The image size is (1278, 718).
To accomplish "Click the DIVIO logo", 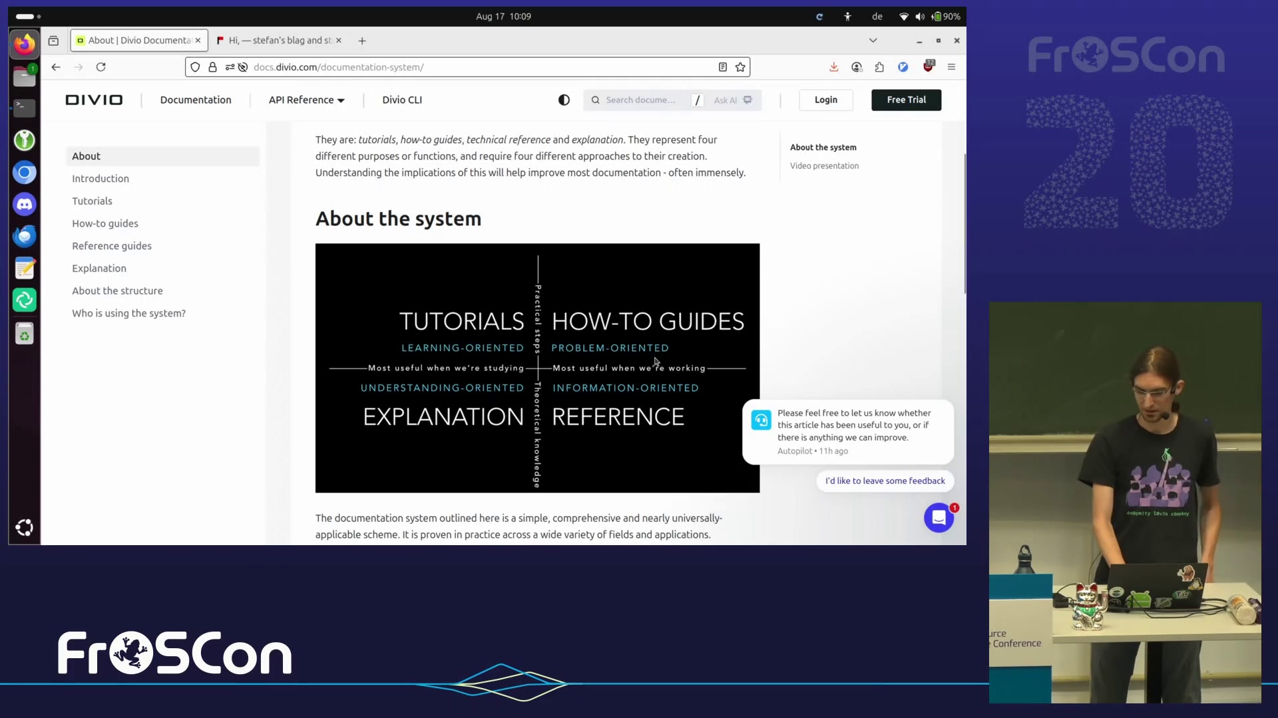I will [94, 100].
